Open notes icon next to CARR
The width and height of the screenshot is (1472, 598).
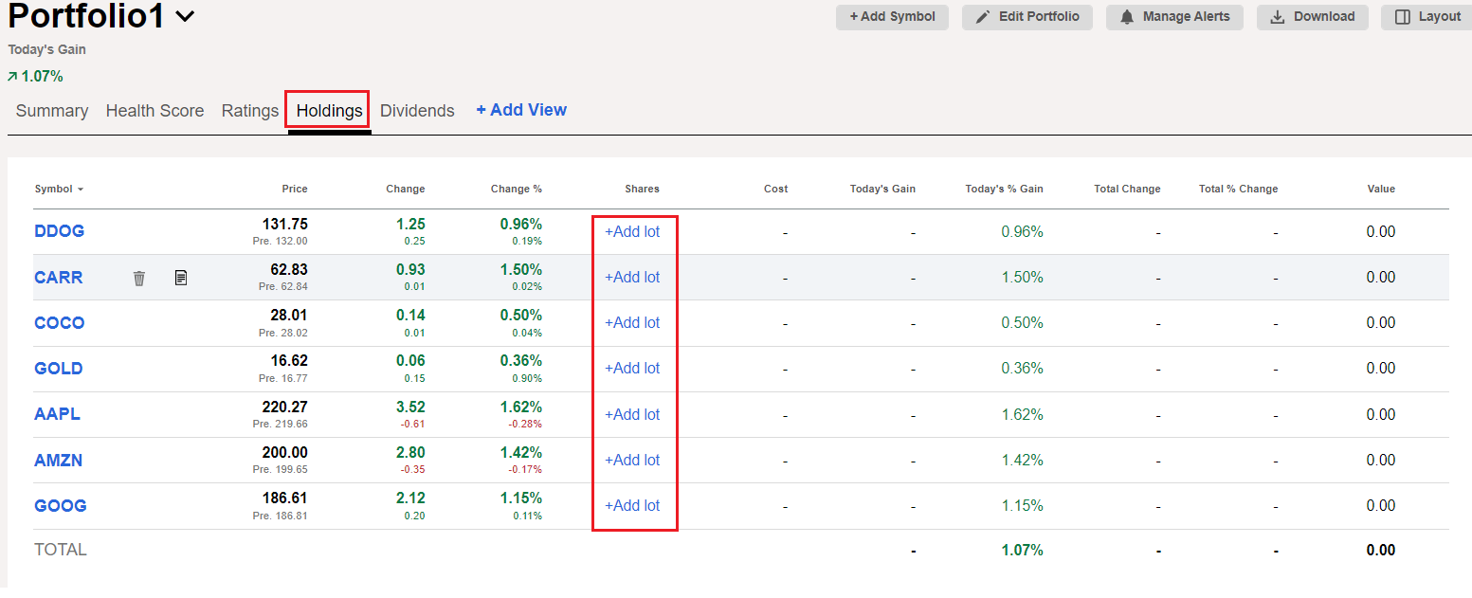(180, 277)
